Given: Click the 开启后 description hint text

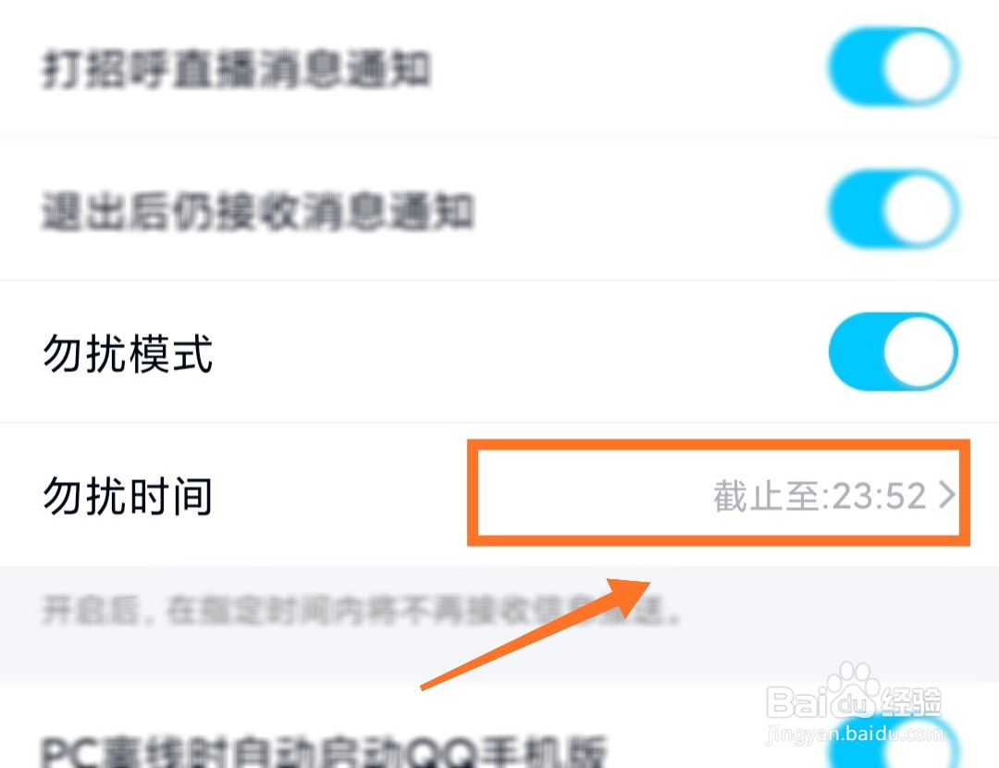Looking at the screenshot, I should point(362,611).
